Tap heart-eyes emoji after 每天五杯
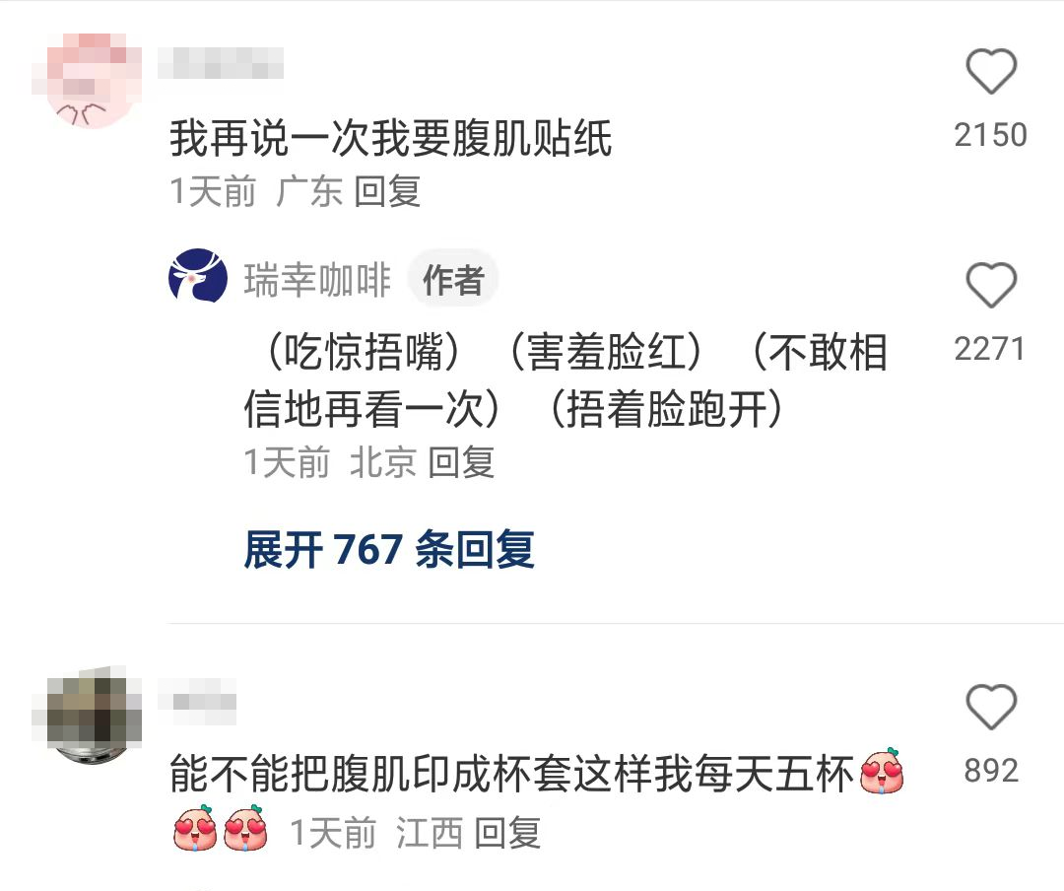The width and height of the screenshot is (1064, 891). pyautogui.click(x=882, y=771)
